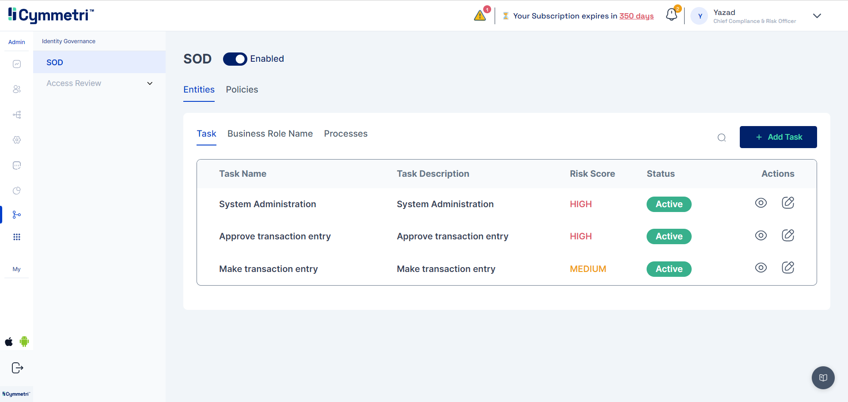Switch to the Policies tab
The image size is (848, 402).
point(242,89)
